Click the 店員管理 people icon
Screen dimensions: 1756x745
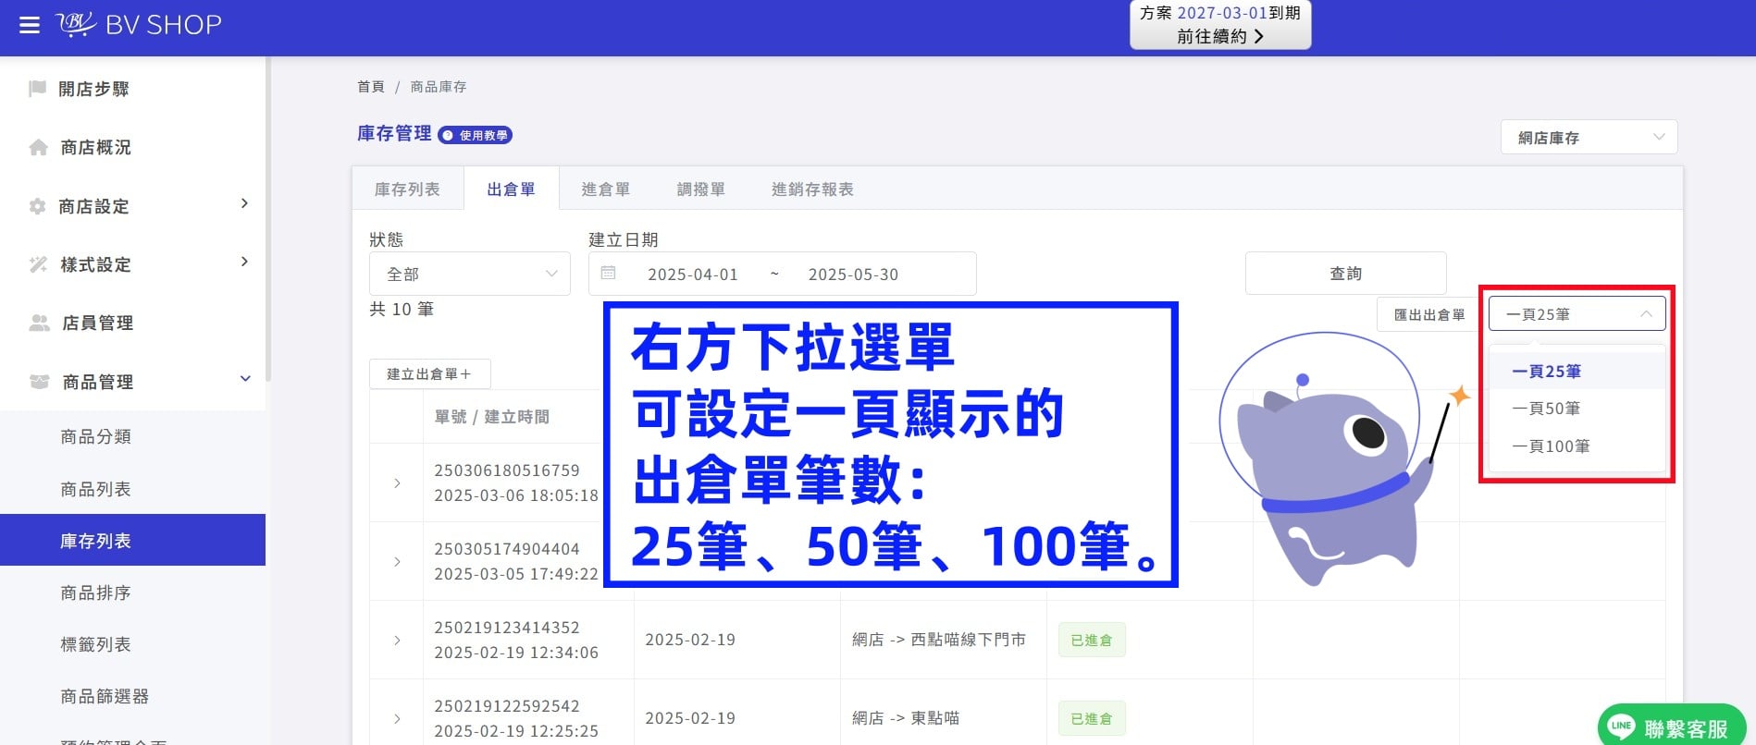39,323
